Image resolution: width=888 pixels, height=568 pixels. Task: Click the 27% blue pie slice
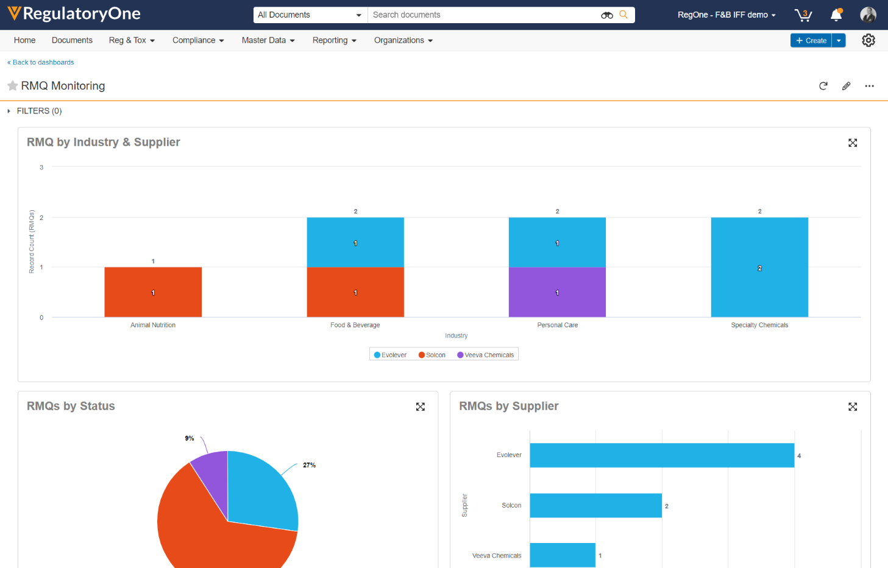262,491
